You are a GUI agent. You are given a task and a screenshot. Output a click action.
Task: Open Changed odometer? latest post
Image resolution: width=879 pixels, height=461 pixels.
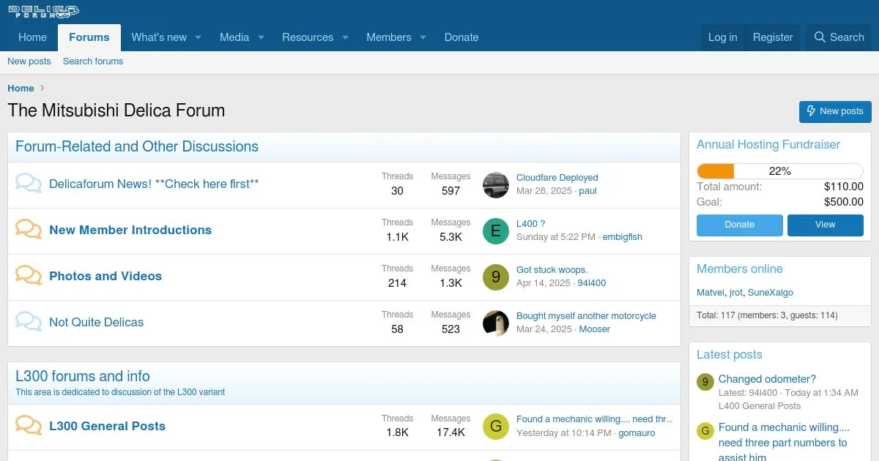[767, 379]
